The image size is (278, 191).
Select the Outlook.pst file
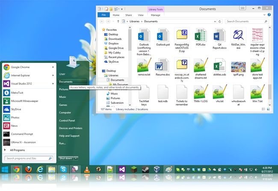163,37
